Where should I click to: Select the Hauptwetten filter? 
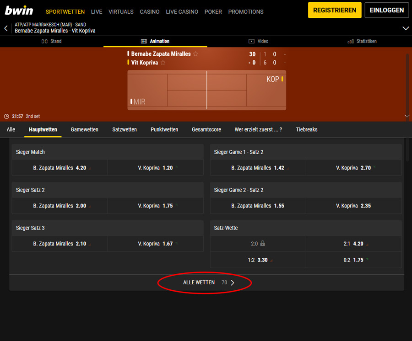(x=43, y=129)
